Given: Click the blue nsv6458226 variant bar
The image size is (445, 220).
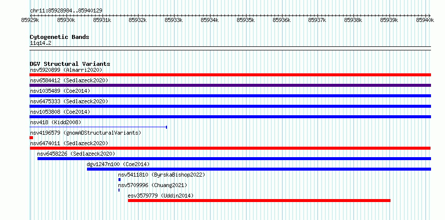Looking at the screenshot, I should 234,159.
